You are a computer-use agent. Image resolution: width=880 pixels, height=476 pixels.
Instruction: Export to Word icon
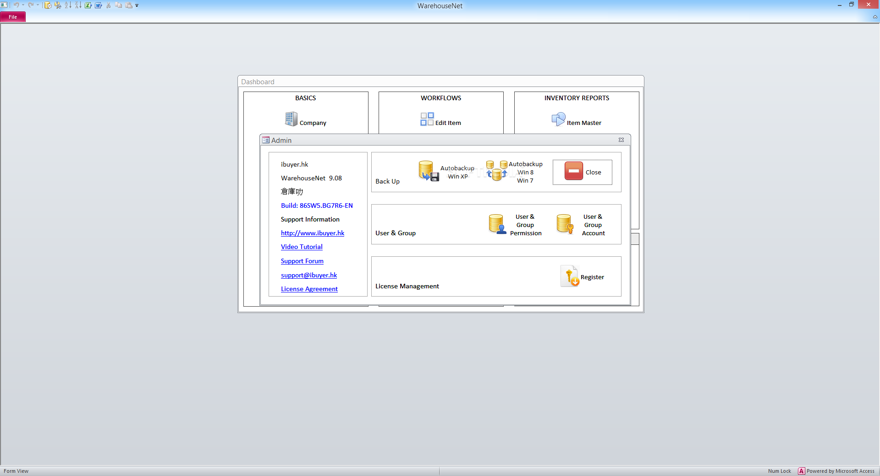tap(98, 5)
